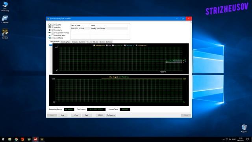
Task: Toggle CPU Core #2 graph checkbox
Action: click(x=125, y=45)
